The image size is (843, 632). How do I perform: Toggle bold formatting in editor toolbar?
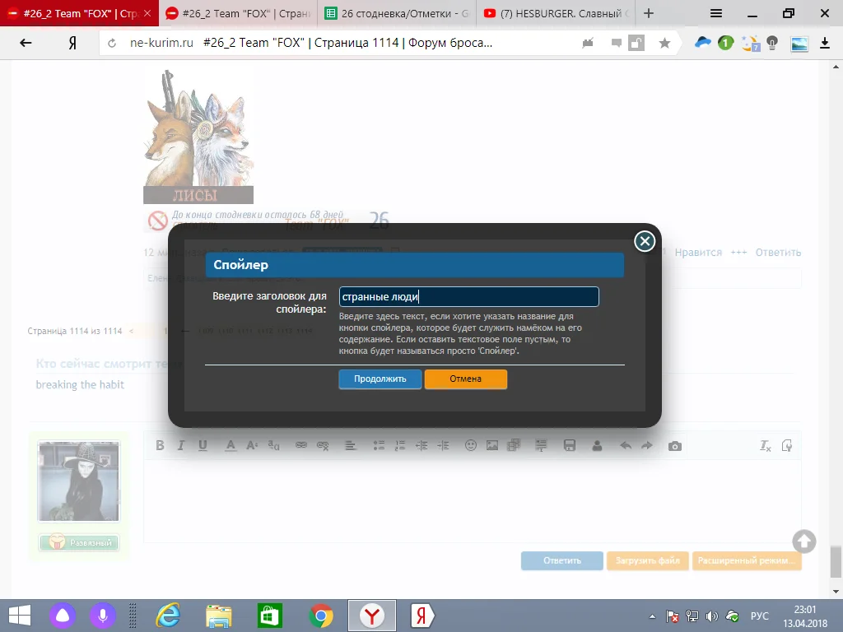160,445
